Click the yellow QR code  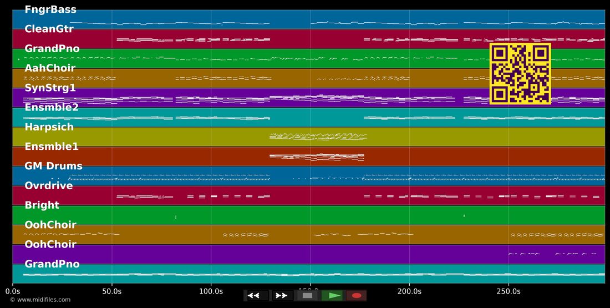[x=520, y=74]
